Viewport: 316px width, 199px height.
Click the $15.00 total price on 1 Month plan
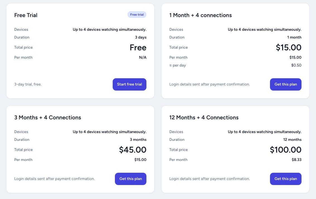click(x=288, y=47)
